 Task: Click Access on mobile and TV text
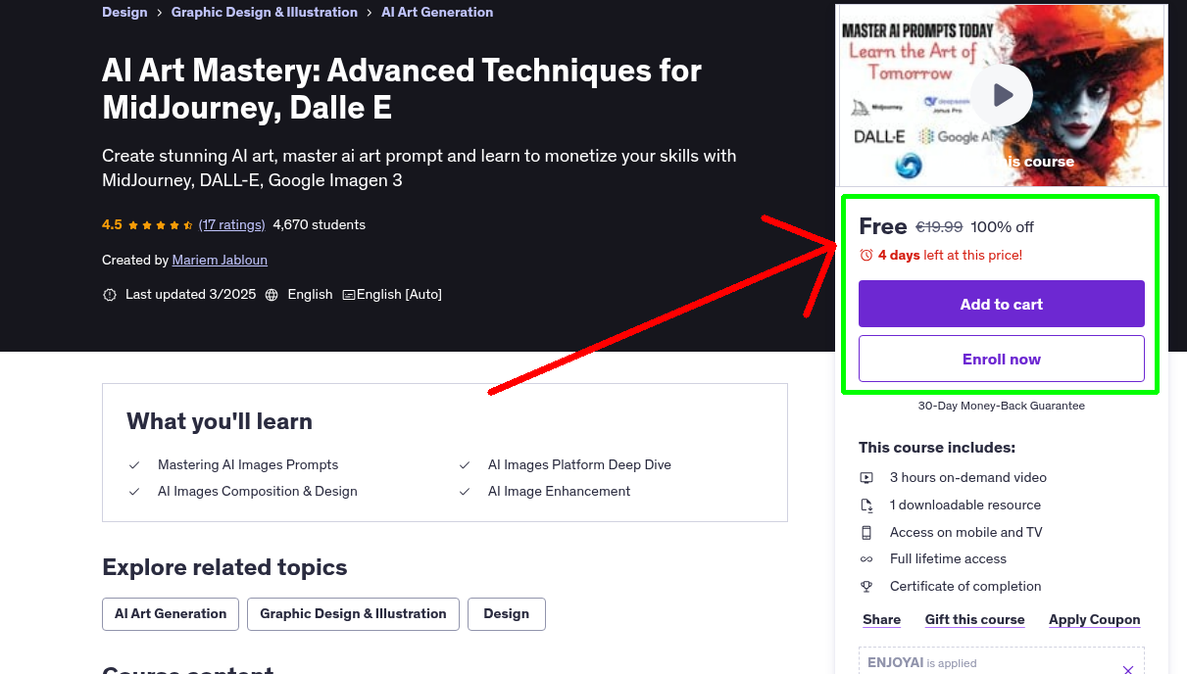(966, 533)
